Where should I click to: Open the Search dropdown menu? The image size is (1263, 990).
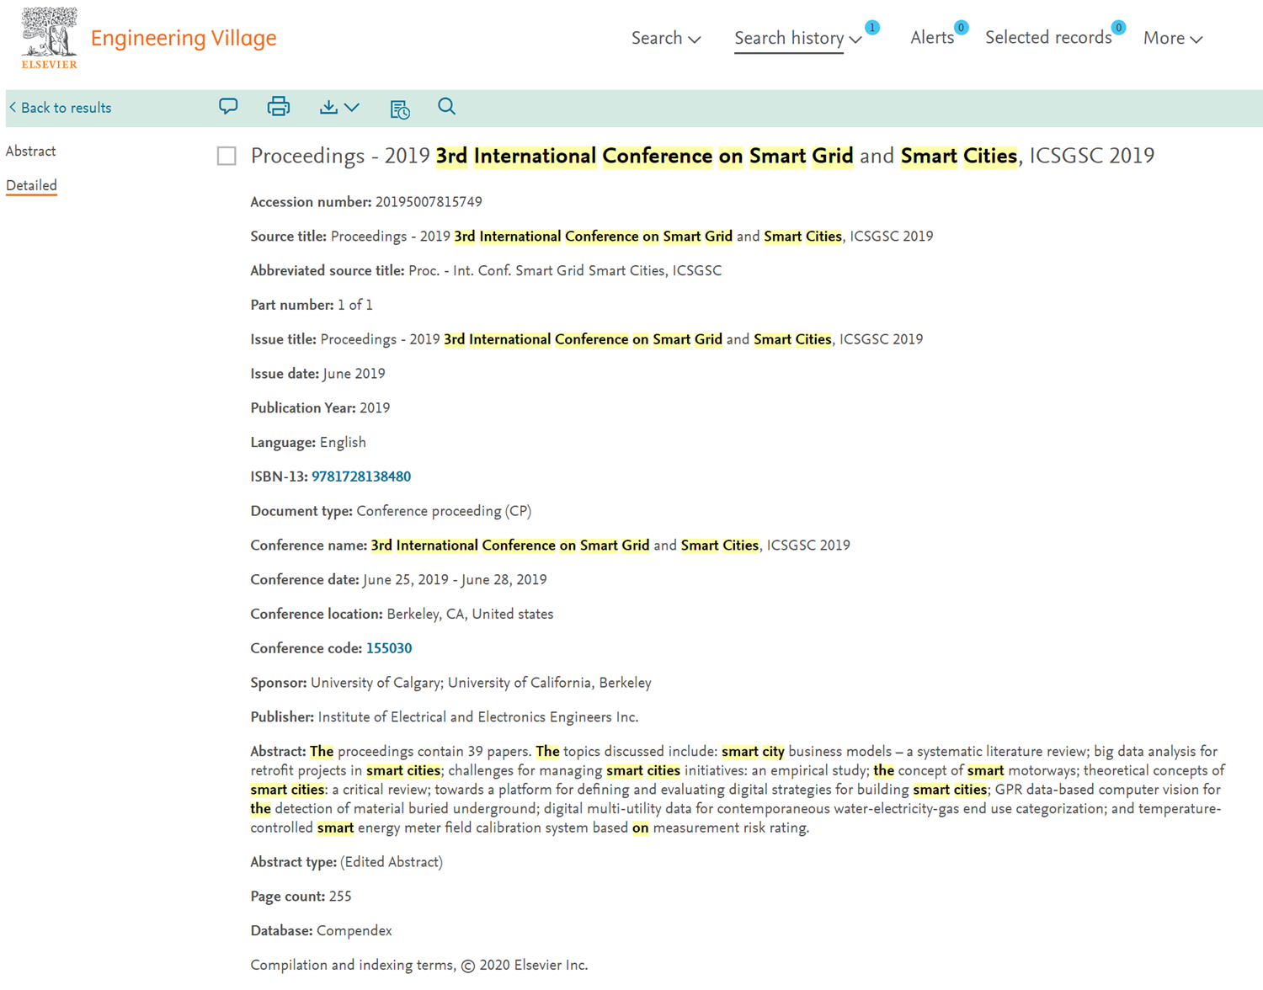click(666, 38)
